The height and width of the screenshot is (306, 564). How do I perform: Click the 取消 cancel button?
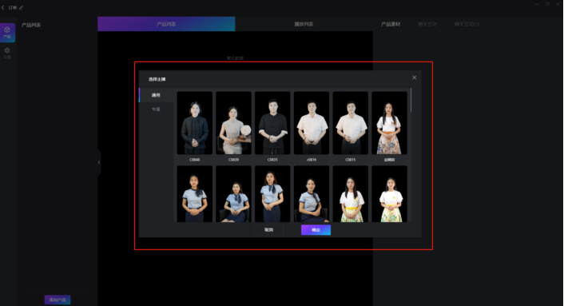(x=268, y=230)
